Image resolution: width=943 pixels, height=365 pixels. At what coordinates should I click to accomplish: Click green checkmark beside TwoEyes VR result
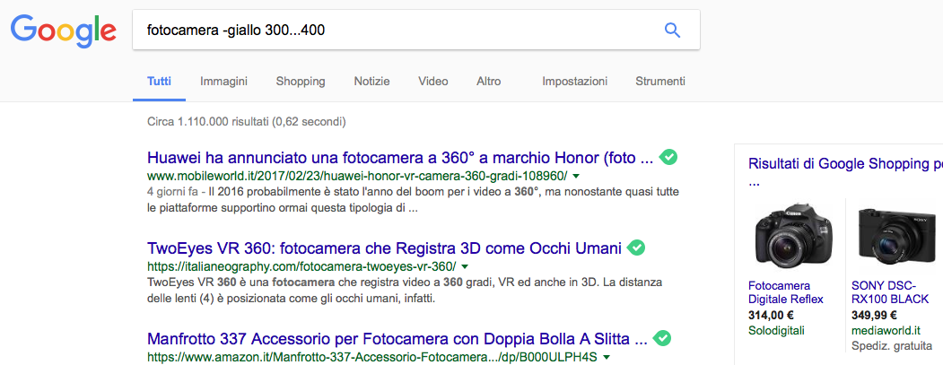pos(636,248)
